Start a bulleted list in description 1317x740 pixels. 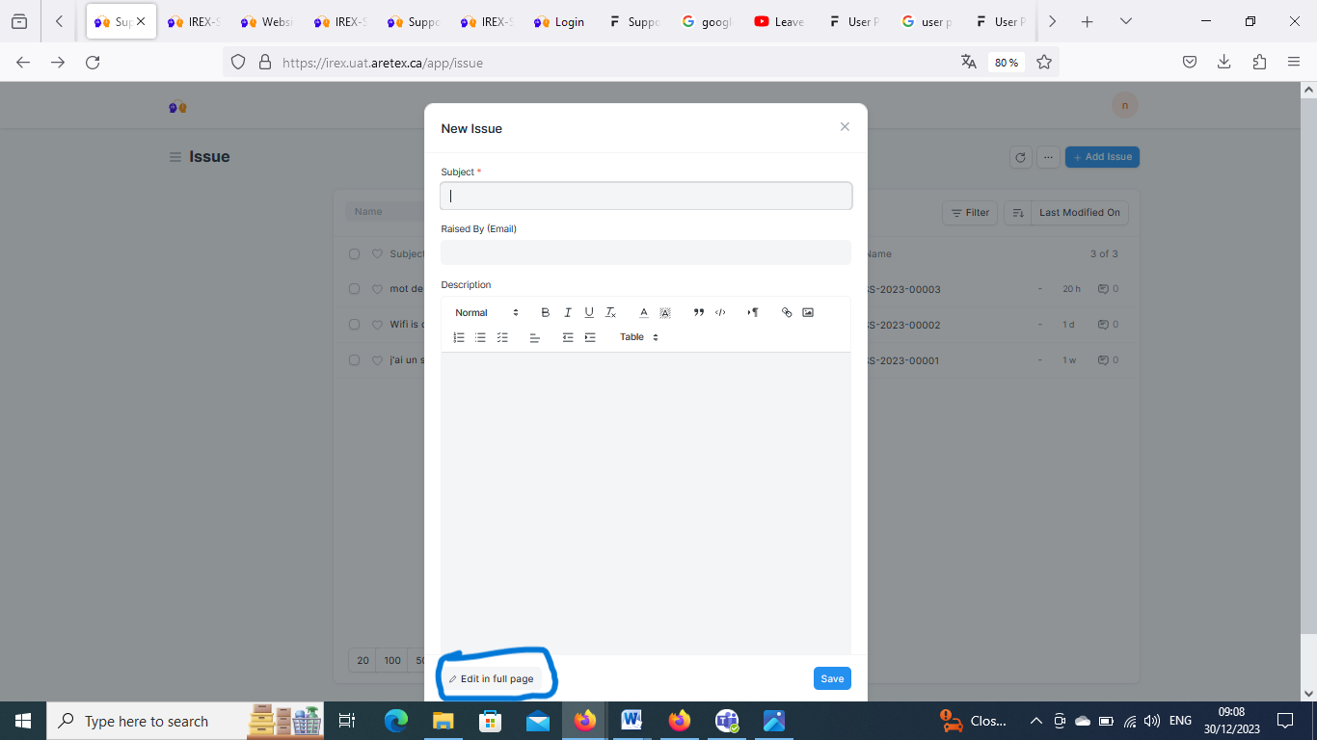480,337
